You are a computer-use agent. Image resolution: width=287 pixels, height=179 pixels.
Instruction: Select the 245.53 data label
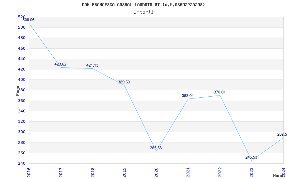coord(251,158)
